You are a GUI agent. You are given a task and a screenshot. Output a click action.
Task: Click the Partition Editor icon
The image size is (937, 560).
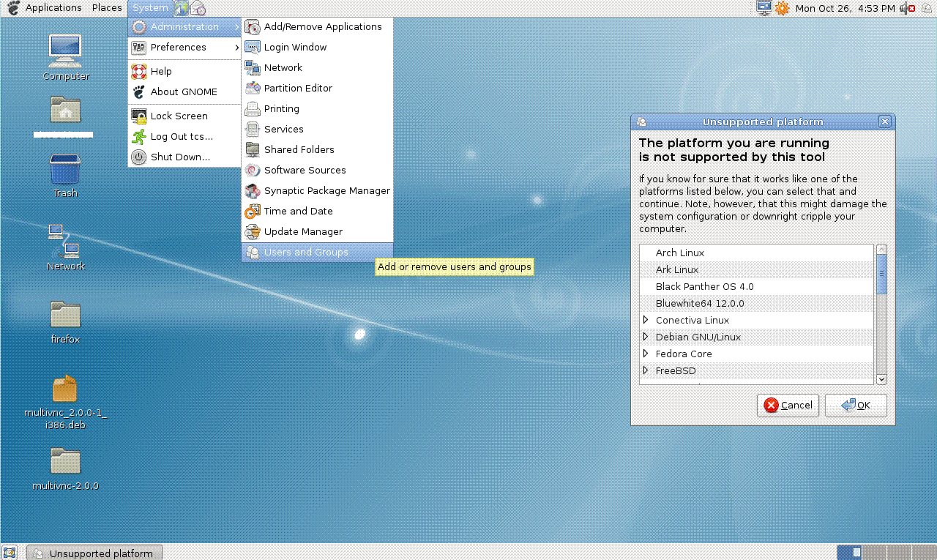253,89
